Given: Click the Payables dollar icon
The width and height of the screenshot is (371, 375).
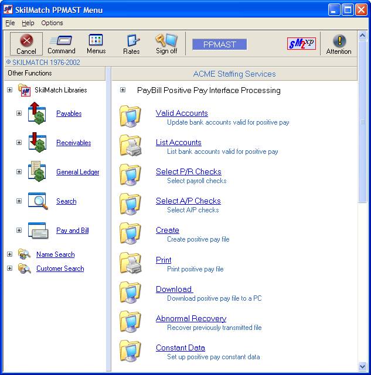Looking at the screenshot, I should tap(37, 113).
